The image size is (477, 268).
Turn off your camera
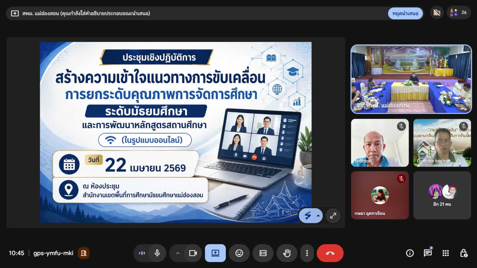point(193,253)
